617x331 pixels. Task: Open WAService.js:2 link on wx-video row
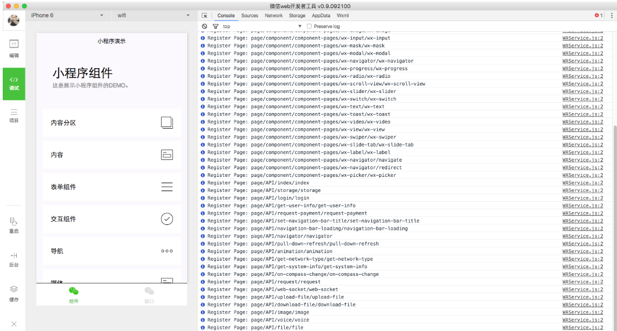pos(583,122)
